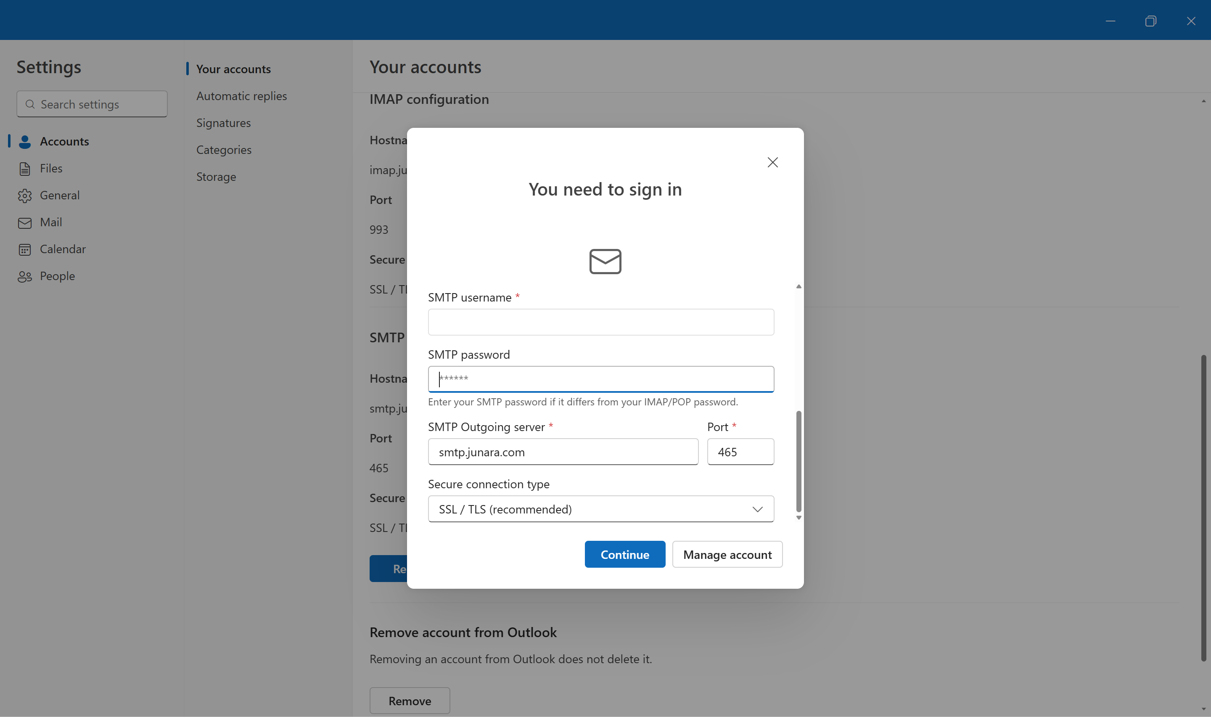This screenshot has height=717, width=1211.
Task: Open the Files settings icon
Action: [x=25, y=169]
